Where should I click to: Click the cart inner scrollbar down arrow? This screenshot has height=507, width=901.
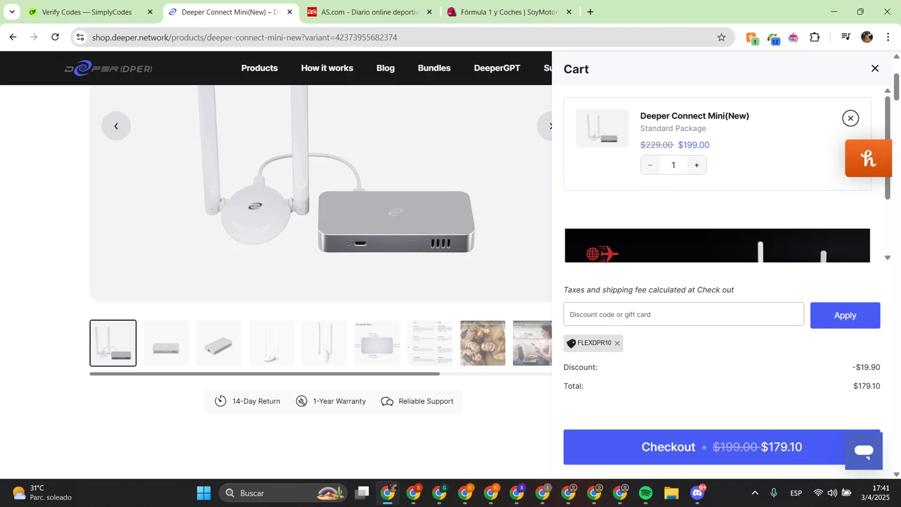tap(887, 258)
